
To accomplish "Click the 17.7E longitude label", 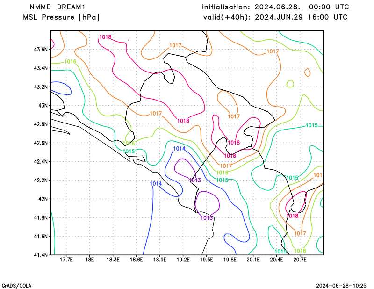I will tap(66, 260).
